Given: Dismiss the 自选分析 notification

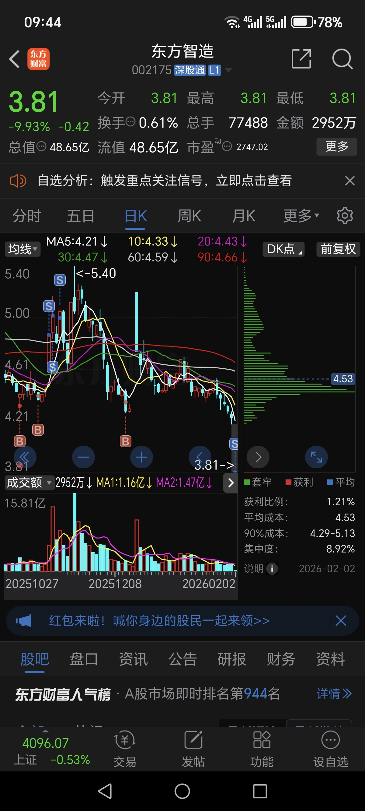Looking at the screenshot, I should pyautogui.click(x=349, y=181).
